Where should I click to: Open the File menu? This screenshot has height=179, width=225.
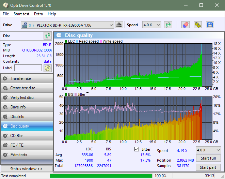pos(6,14)
